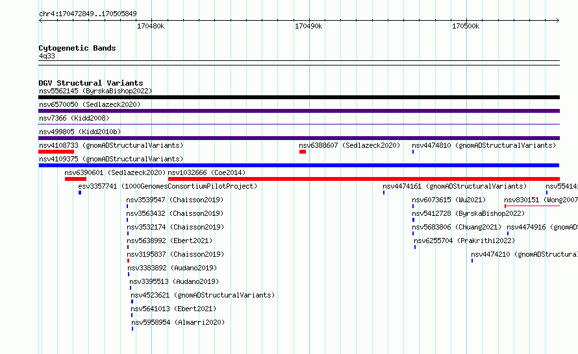
Task: Select nsv4474810 gnomAD variant label
Action: [484, 145]
